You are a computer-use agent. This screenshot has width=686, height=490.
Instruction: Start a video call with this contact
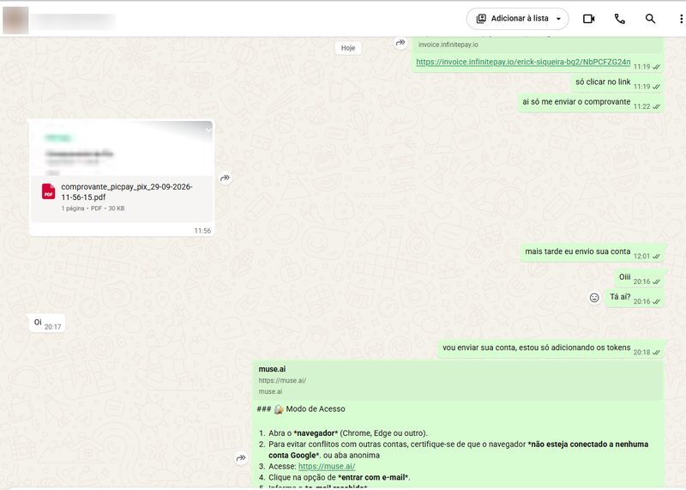588,19
